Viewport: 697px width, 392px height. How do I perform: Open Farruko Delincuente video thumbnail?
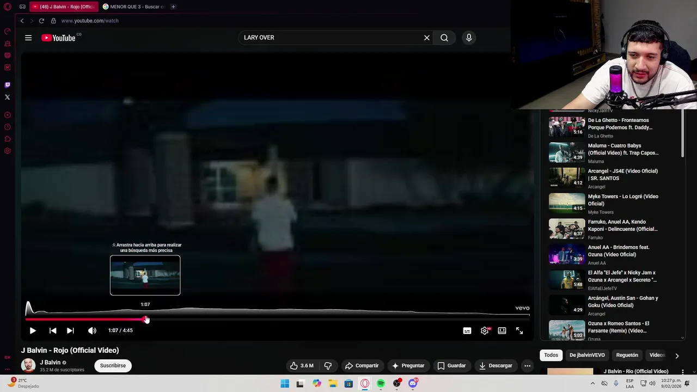click(x=567, y=229)
